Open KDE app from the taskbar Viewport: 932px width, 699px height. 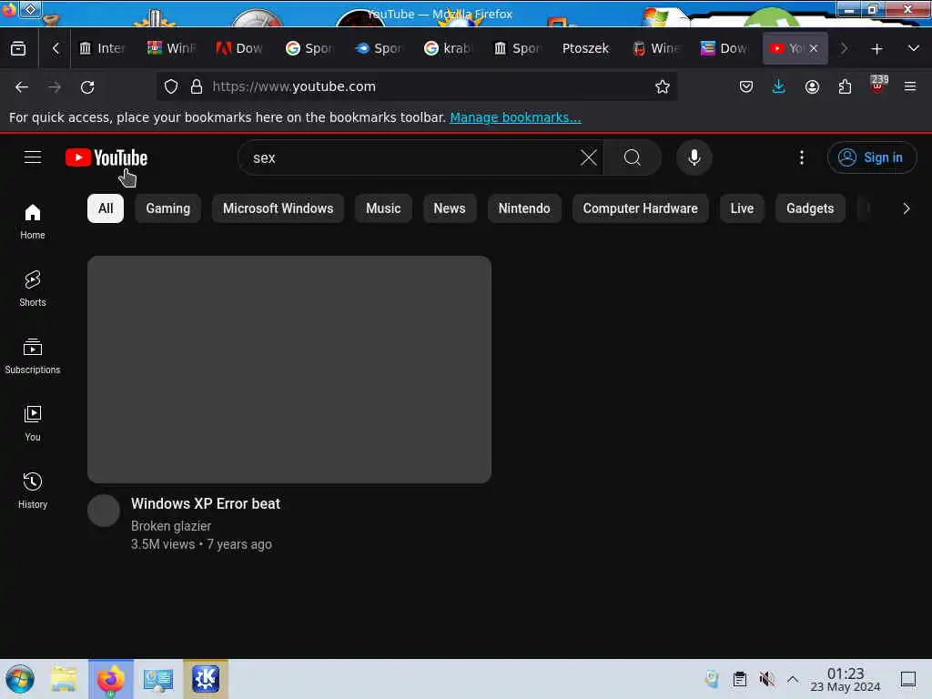[x=206, y=679]
